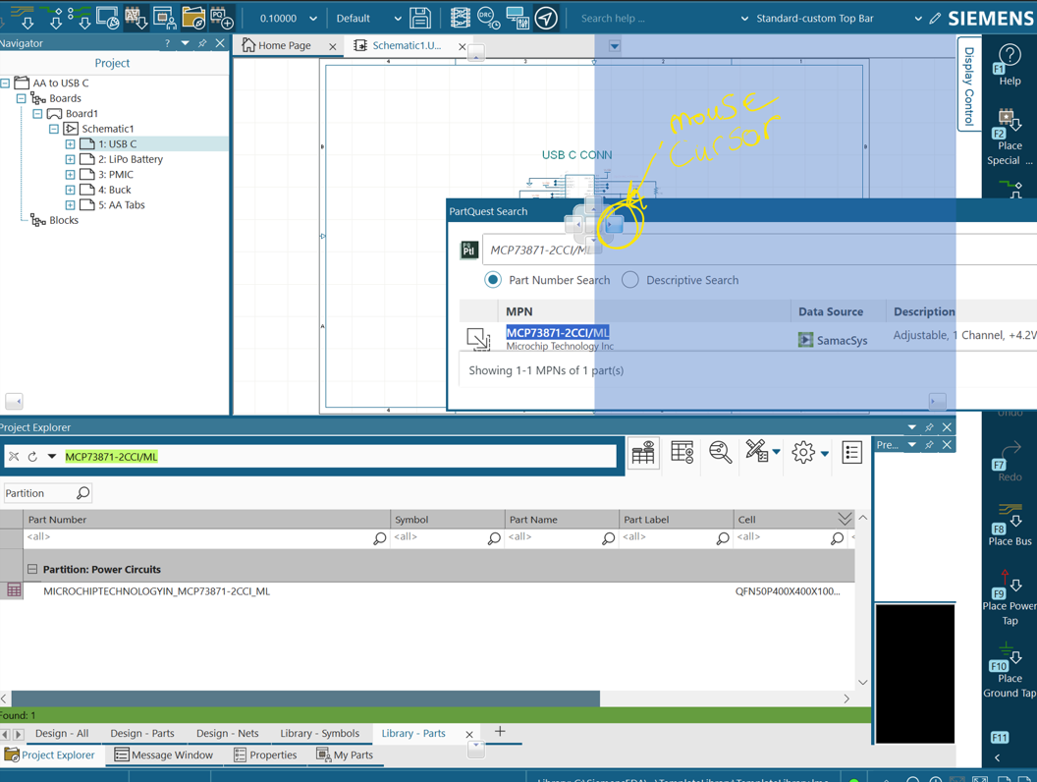Click the window with person icon

165,18
